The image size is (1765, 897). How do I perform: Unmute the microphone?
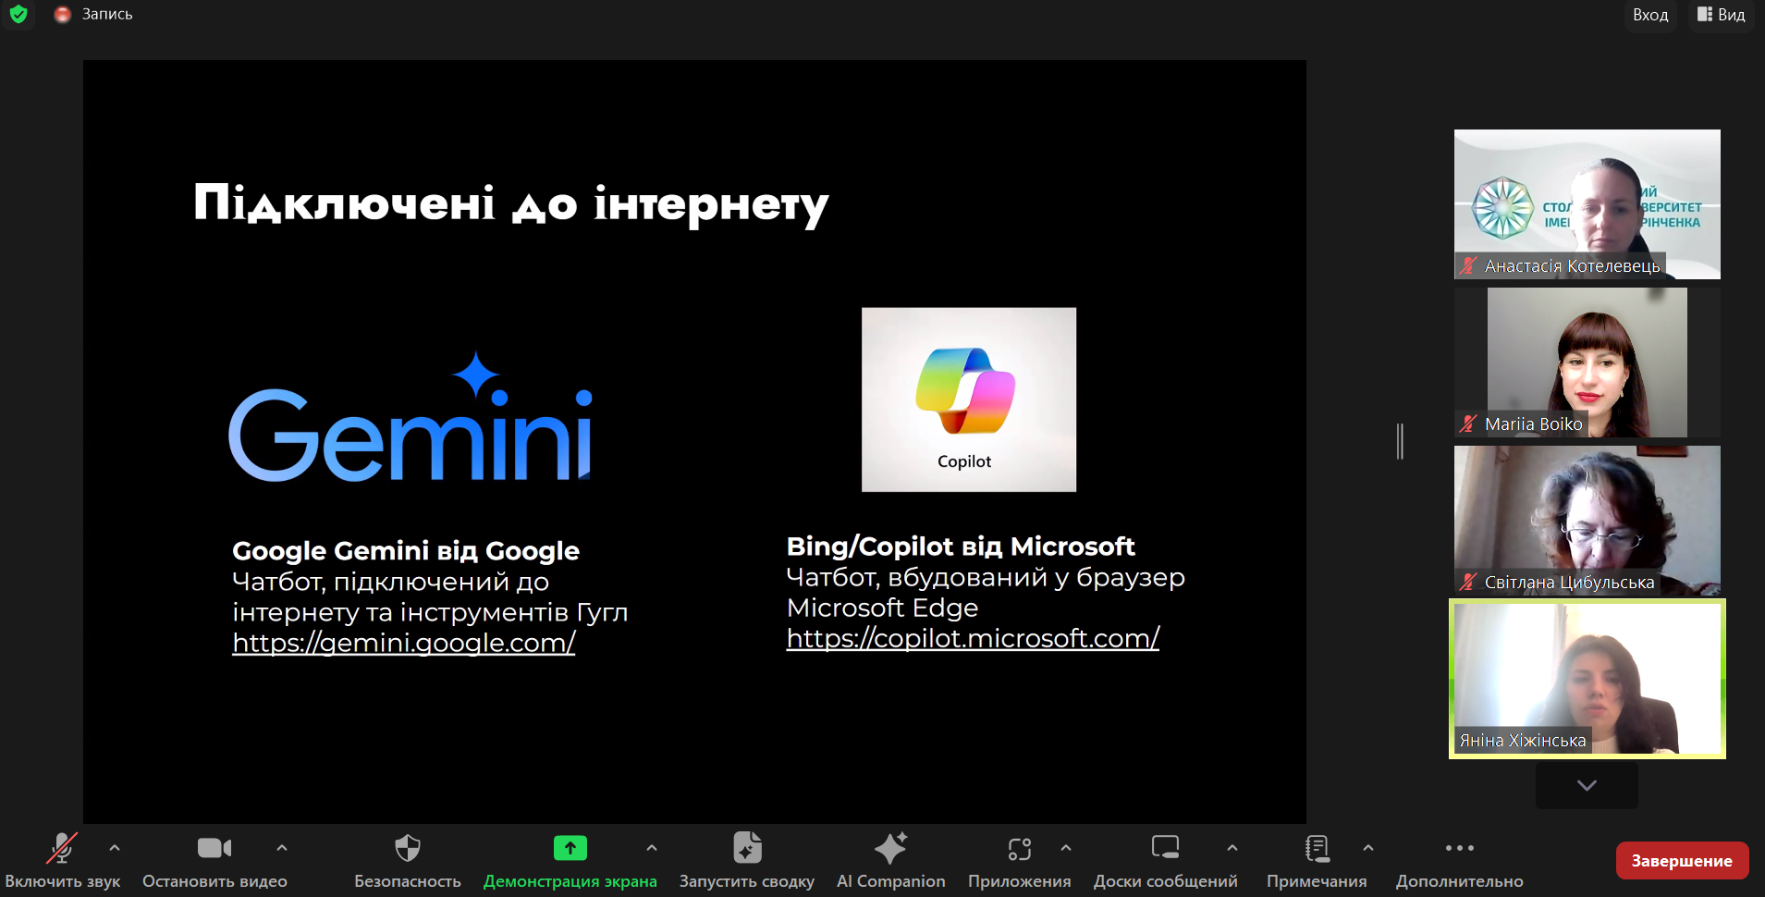point(62,848)
